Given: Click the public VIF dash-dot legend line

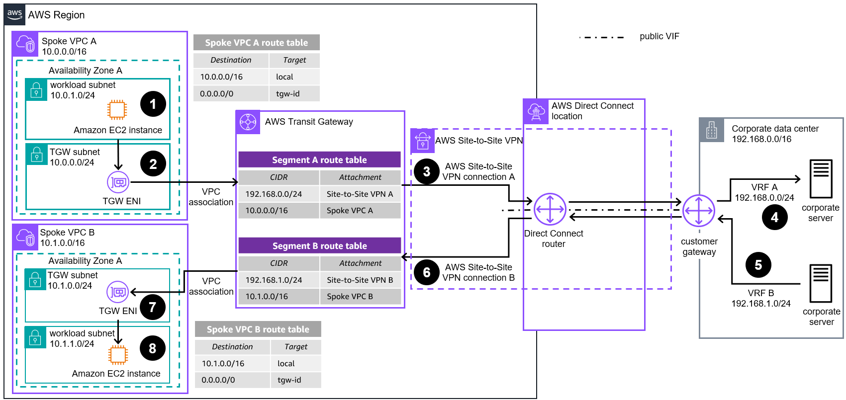Looking at the screenshot, I should [x=602, y=37].
